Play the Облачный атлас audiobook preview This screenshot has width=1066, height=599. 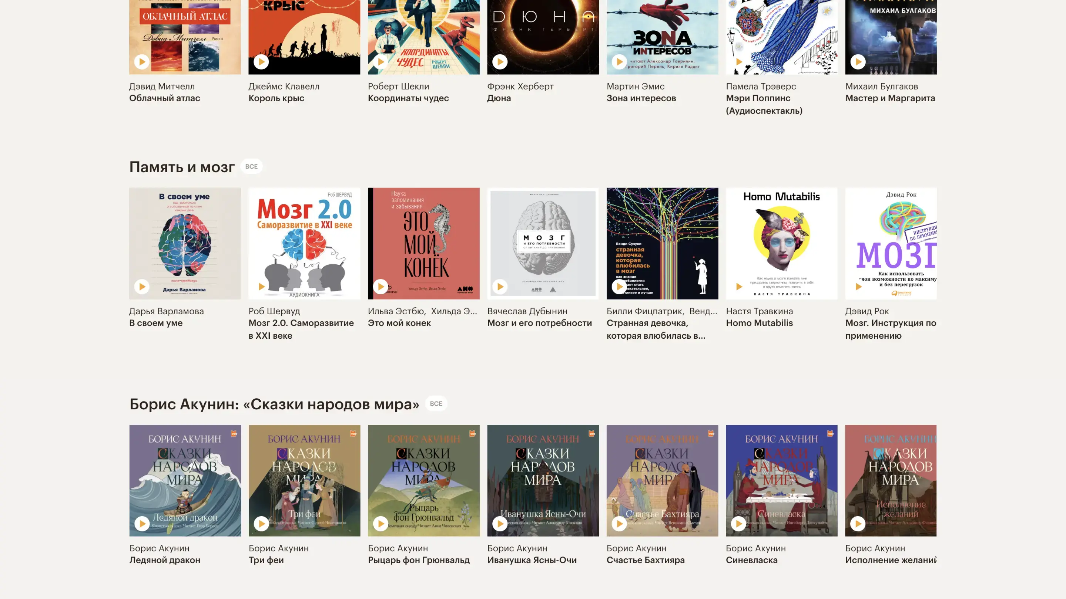[142, 62]
